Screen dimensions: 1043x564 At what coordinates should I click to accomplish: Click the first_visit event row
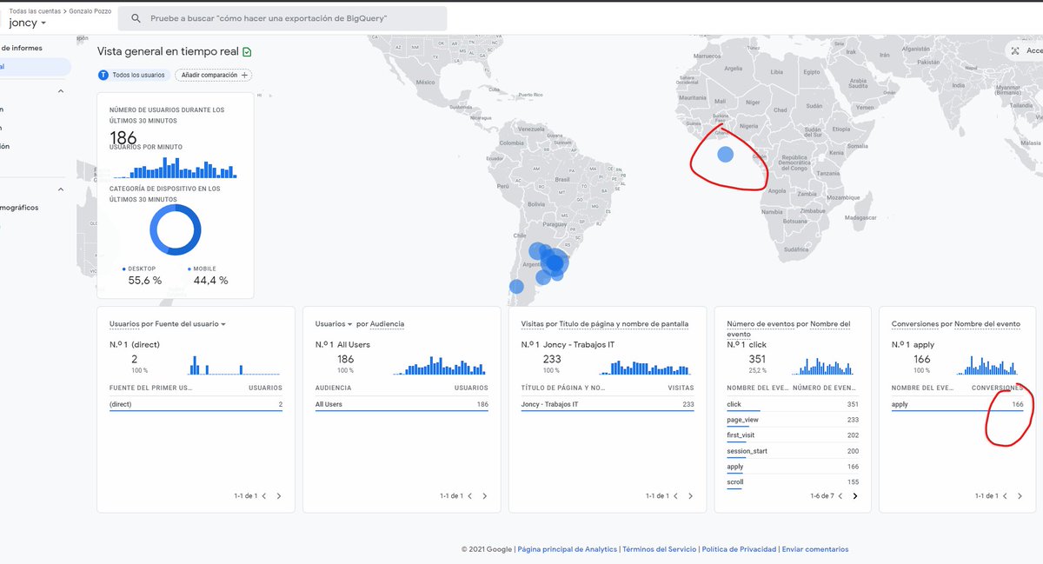click(793, 435)
